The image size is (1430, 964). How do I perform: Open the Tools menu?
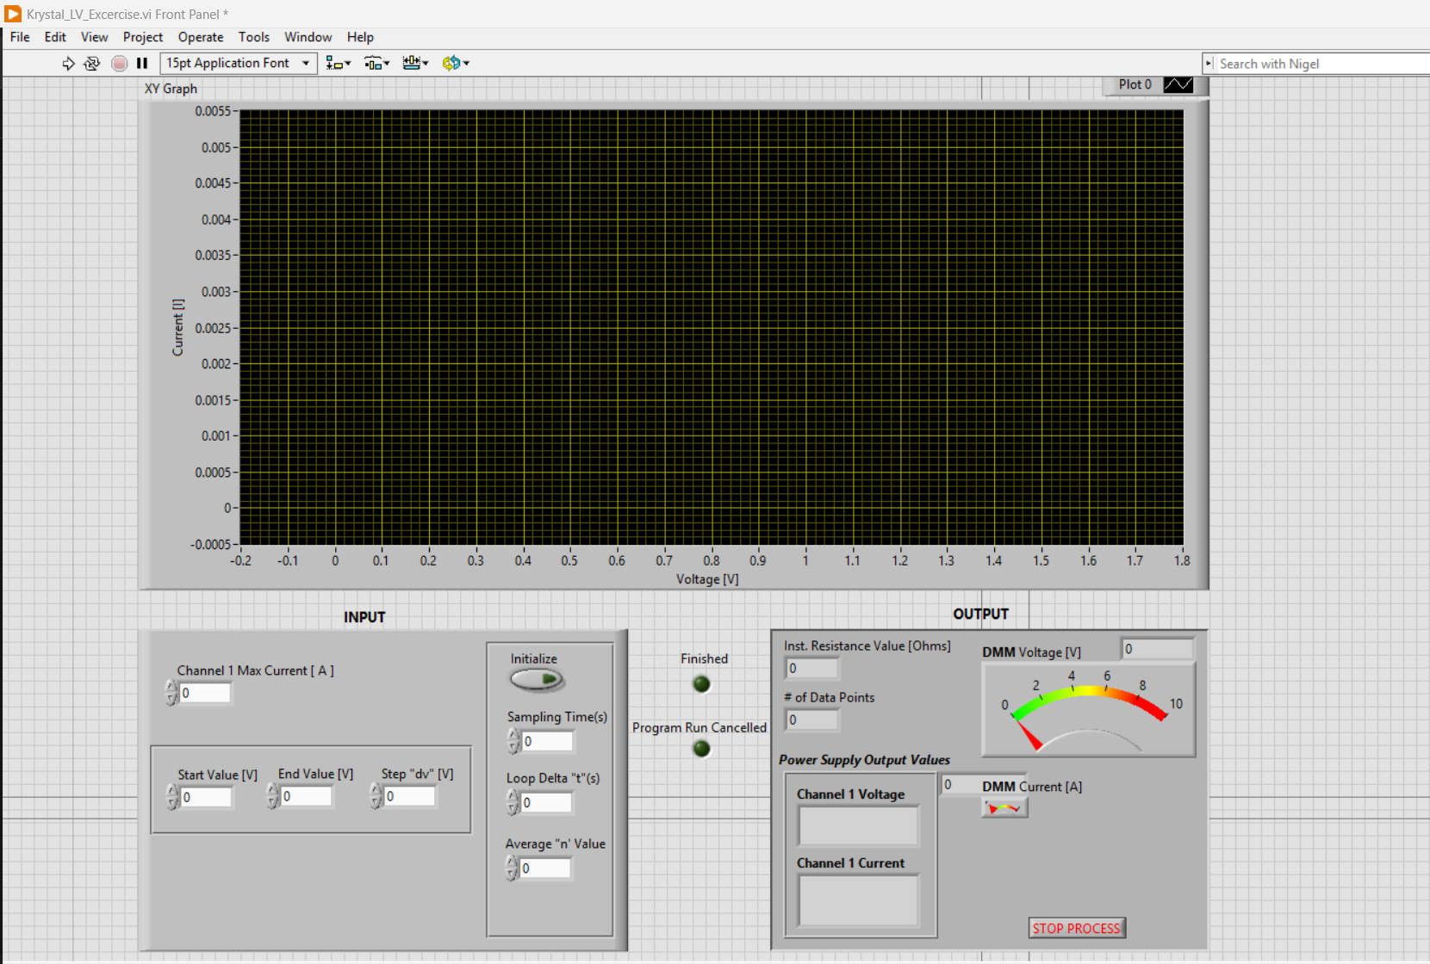[x=254, y=37]
